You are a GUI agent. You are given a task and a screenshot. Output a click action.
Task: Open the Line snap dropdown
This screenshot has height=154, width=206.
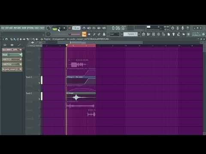[x=115, y=34]
